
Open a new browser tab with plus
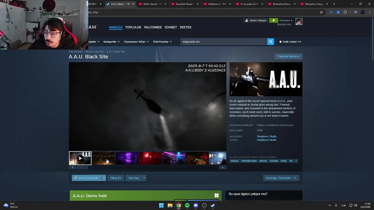(x=334, y=4)
